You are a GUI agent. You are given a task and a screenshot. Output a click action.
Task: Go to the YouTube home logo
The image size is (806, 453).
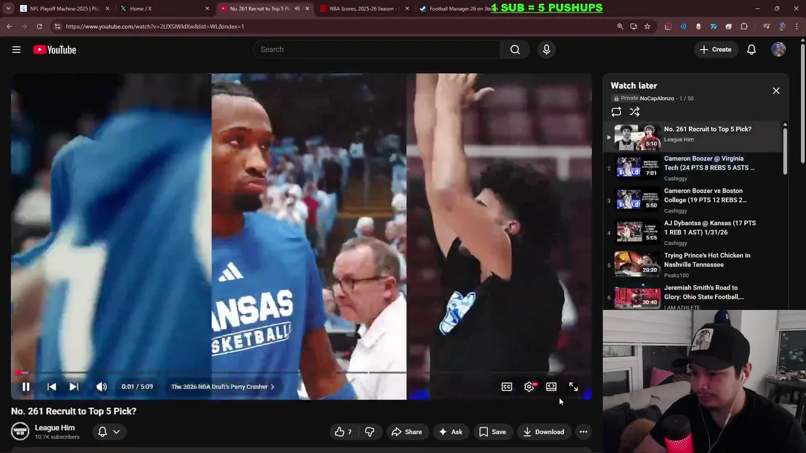[55, 50]
